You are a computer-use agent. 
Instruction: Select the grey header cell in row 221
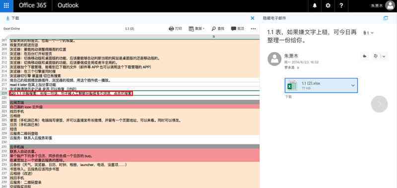tap(134, 102)
